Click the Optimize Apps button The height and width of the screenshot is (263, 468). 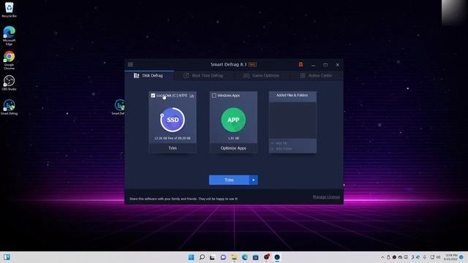coord(233,148)
